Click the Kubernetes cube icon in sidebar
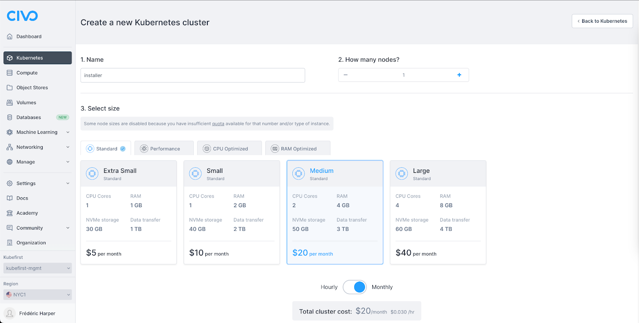The height and width of the screenshot is (323, 639). (10, 58)
